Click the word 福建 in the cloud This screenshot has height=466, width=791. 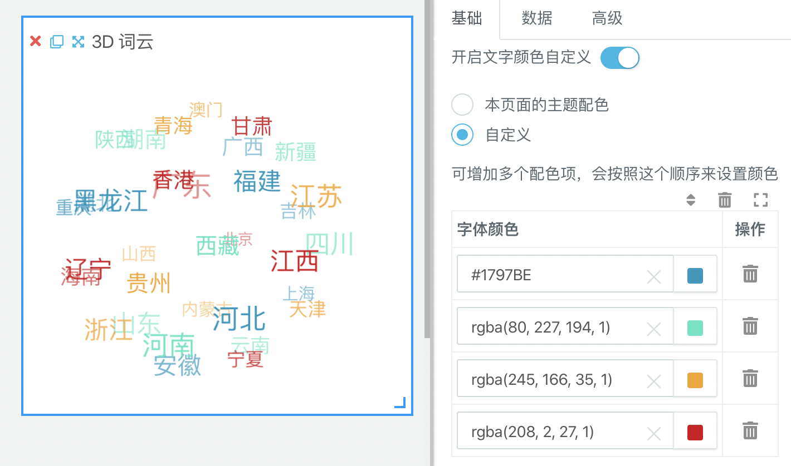point(257,181)
